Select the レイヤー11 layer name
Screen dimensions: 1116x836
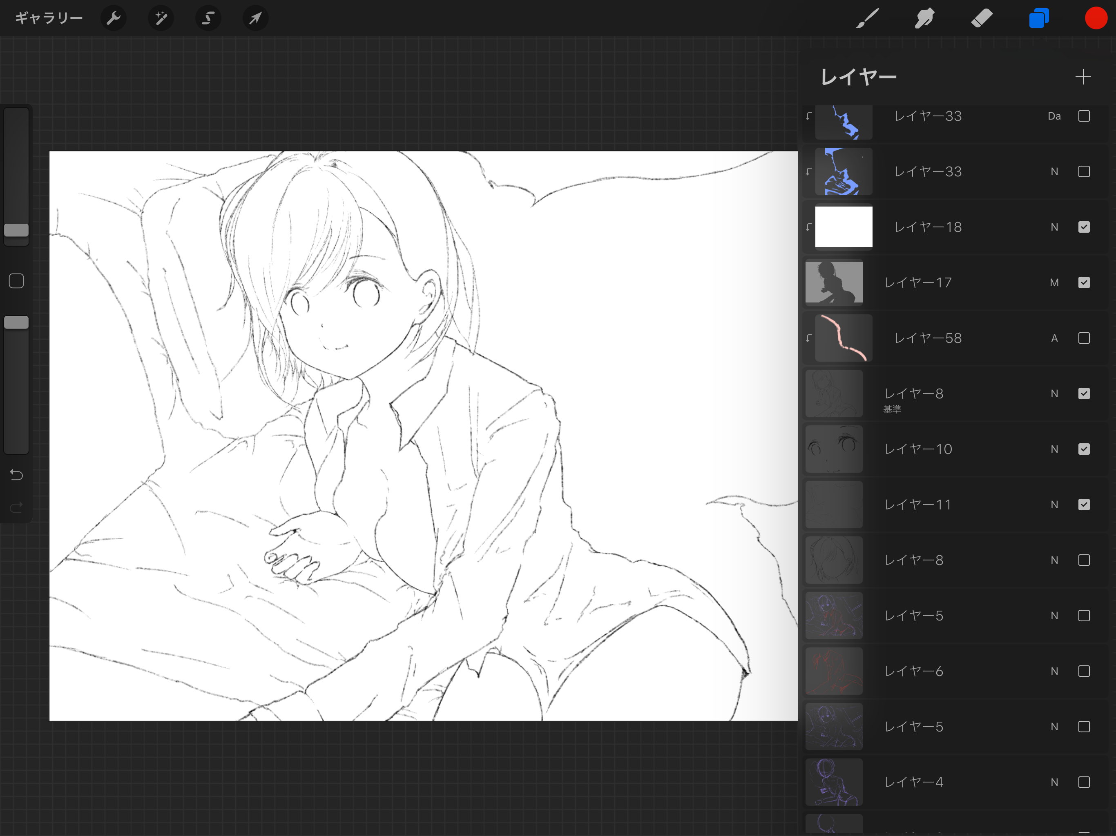(918, 504)
